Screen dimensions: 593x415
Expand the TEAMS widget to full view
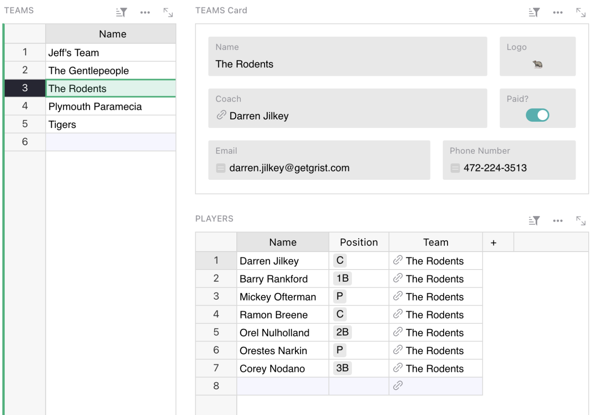(x=168, y=13)
